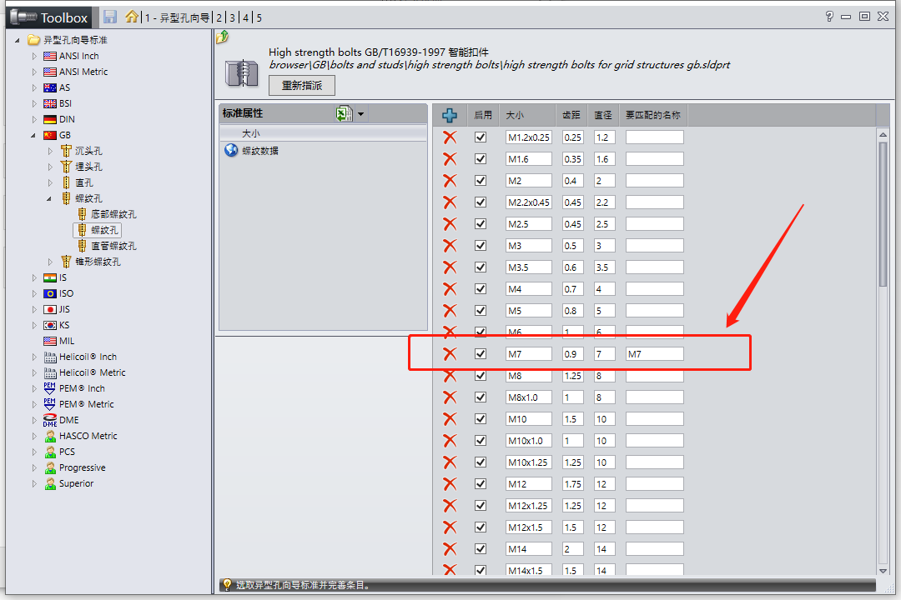Screen dimensions: 901x600
Task: Click the vertical scrollbar of size table
Action: point(883,350)
